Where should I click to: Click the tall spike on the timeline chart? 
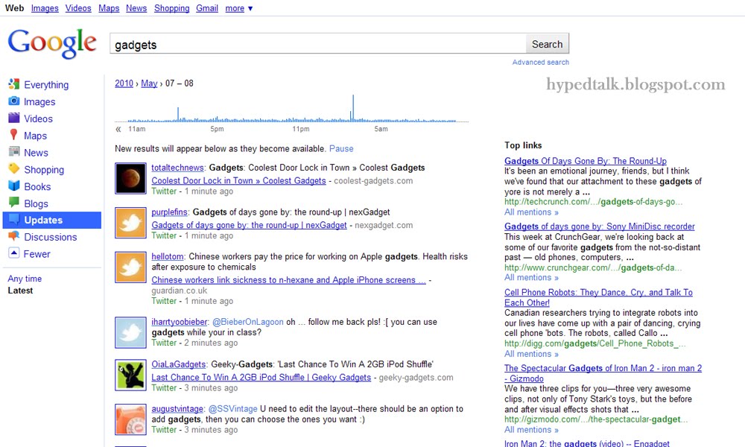353,108
